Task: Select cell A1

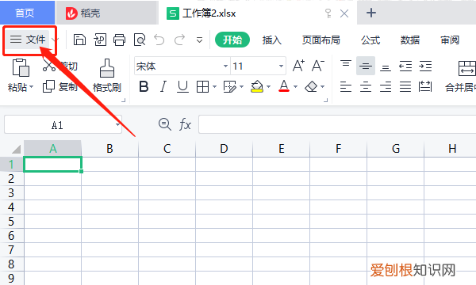Action: click(52, 164)
